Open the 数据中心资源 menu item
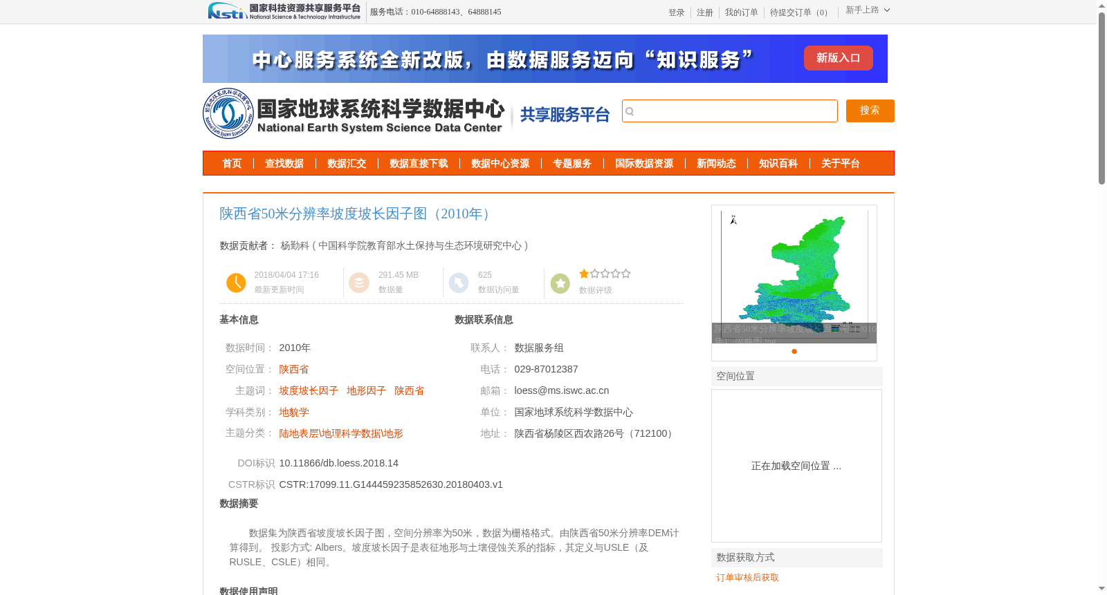The width and height of the screenshot is (1107, 595). 500,164
